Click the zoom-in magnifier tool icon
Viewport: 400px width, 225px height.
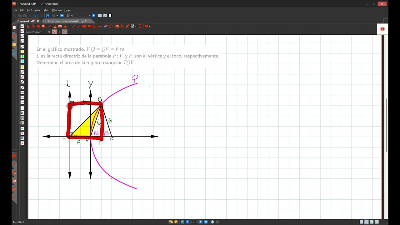(43, 26)
